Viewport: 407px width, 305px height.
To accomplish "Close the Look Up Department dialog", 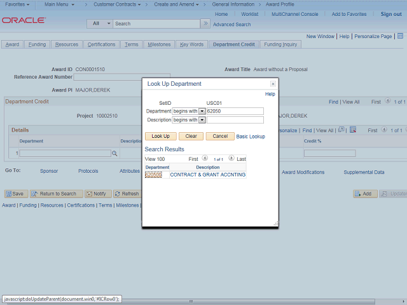I will (273, 84).
